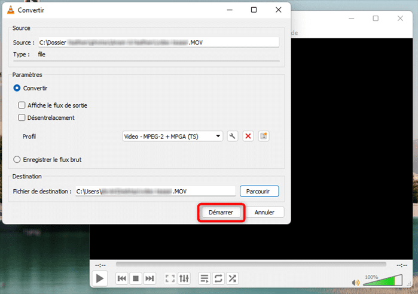Open the profile edit wrench icon
418x294 pixels.
(x=233, y=136)
